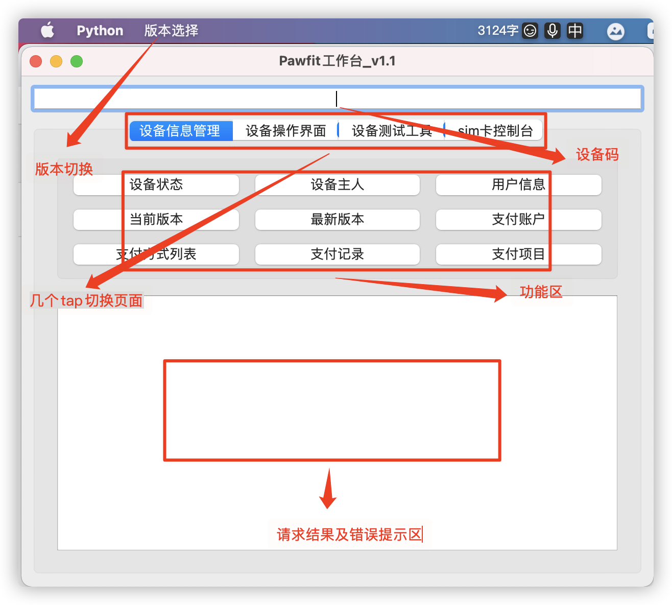Open 支付记录 via its button

tap(337, 254)
